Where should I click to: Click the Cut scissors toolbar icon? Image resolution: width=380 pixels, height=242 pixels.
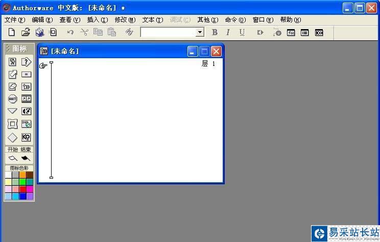point(84,32)
